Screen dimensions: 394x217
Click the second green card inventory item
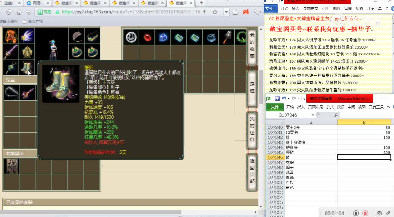tap(195, 37)
